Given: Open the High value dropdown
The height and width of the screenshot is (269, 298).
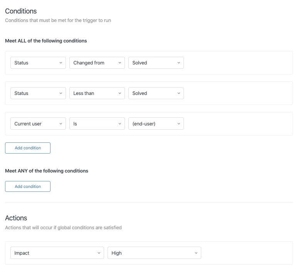Looking at the screenshot, I should pos(154,253).
